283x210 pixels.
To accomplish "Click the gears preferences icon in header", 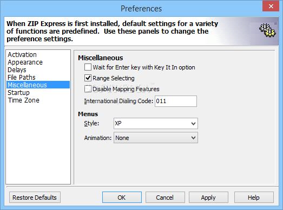I will (267, 30).
